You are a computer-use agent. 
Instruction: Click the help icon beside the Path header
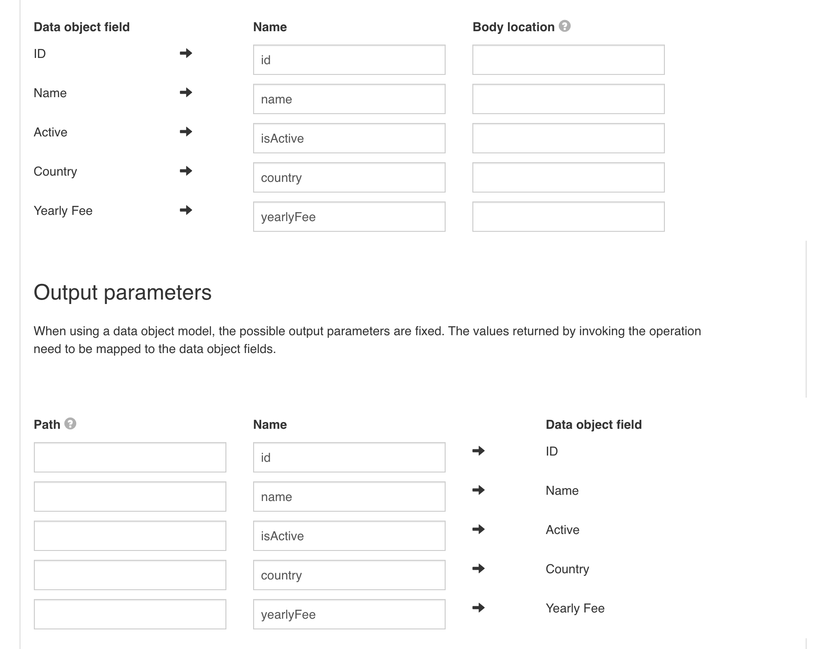71,423
